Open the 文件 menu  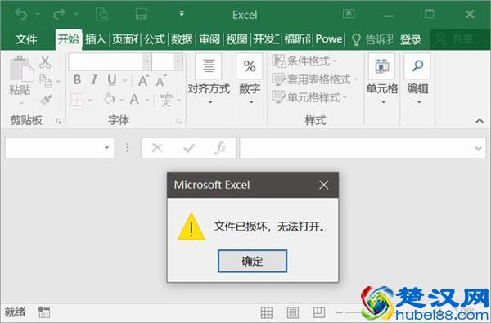point(26,39)
